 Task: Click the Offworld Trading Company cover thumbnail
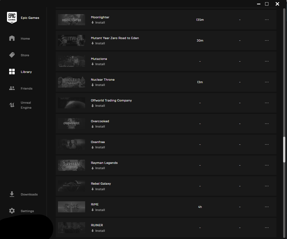point(72,103)
